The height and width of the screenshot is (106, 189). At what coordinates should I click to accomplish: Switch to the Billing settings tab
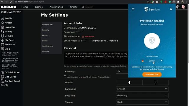pos(52,41)
